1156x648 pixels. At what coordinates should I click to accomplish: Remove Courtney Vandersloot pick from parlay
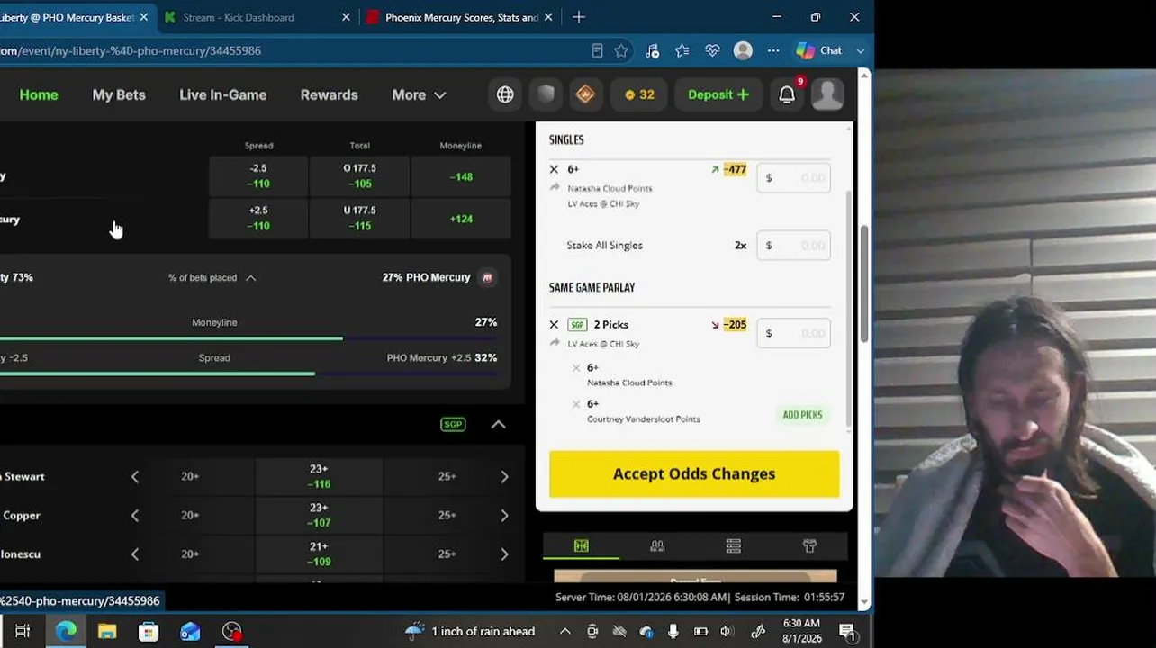[x=576, y=404]
